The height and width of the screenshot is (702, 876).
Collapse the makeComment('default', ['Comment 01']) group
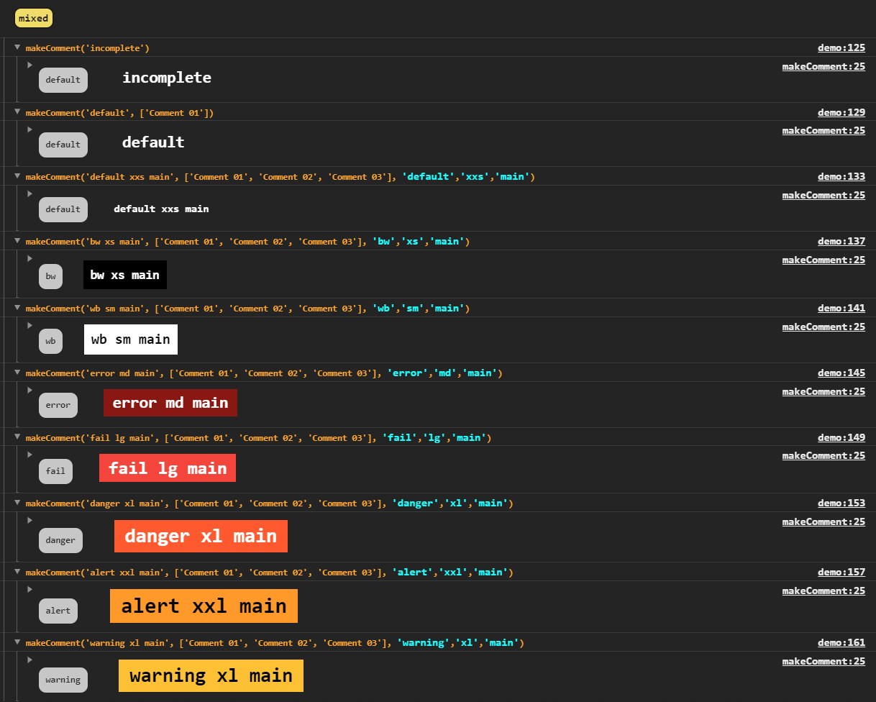click(17, 112)
